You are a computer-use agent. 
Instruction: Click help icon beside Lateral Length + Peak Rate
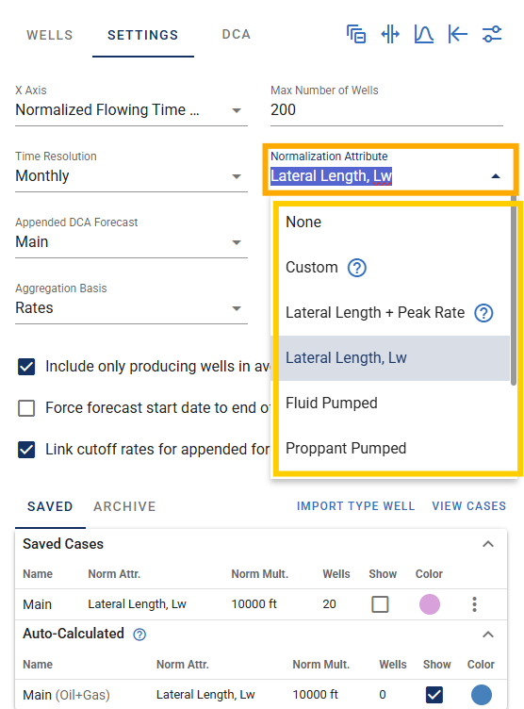483,313
